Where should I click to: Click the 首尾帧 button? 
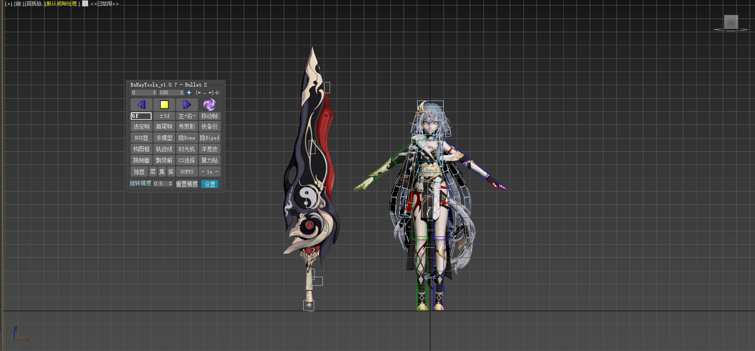(x=164, y=126)
